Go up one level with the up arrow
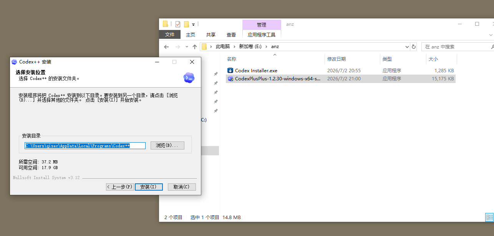 pyautogui.click(x=195, y=47)
